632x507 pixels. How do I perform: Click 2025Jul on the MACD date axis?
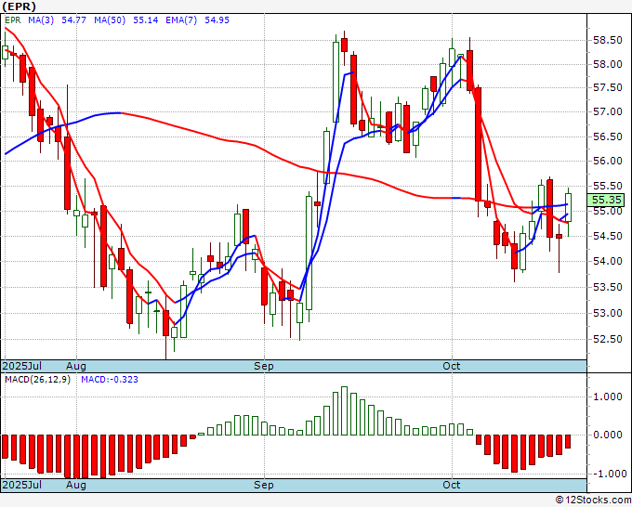pyautogui.click(x=22, y=485)
